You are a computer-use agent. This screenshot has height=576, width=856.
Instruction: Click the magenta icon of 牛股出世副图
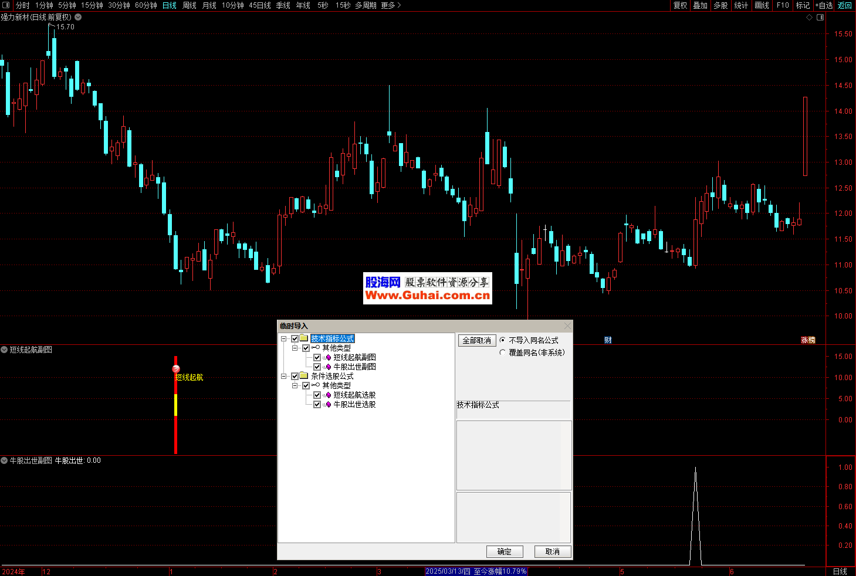click(x=328, y=367)
